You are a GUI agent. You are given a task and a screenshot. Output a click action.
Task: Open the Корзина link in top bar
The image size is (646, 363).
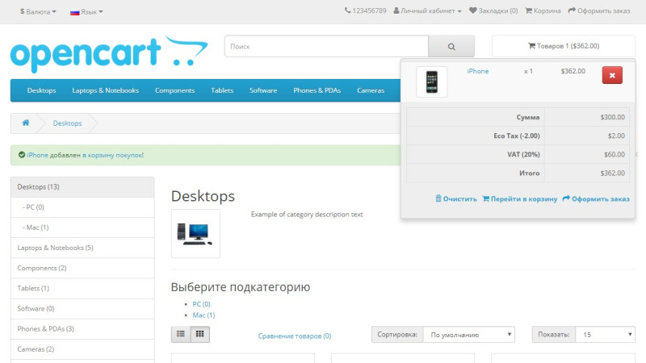pos(543,10)
